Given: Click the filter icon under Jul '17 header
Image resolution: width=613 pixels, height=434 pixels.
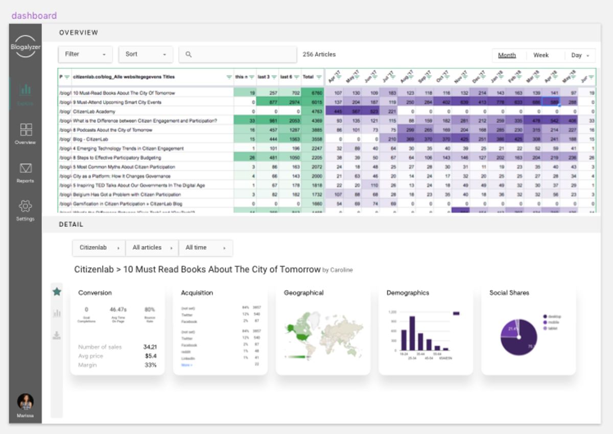Looking at the screenshot, I should pos(391,78).
